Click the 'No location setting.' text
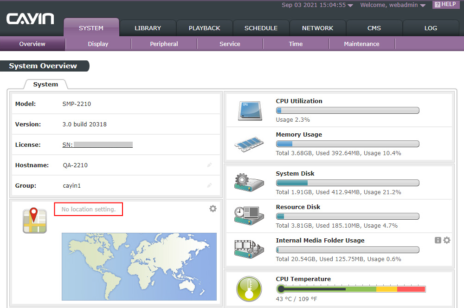Viewport: 464px width, 308px height. point(89,209)
